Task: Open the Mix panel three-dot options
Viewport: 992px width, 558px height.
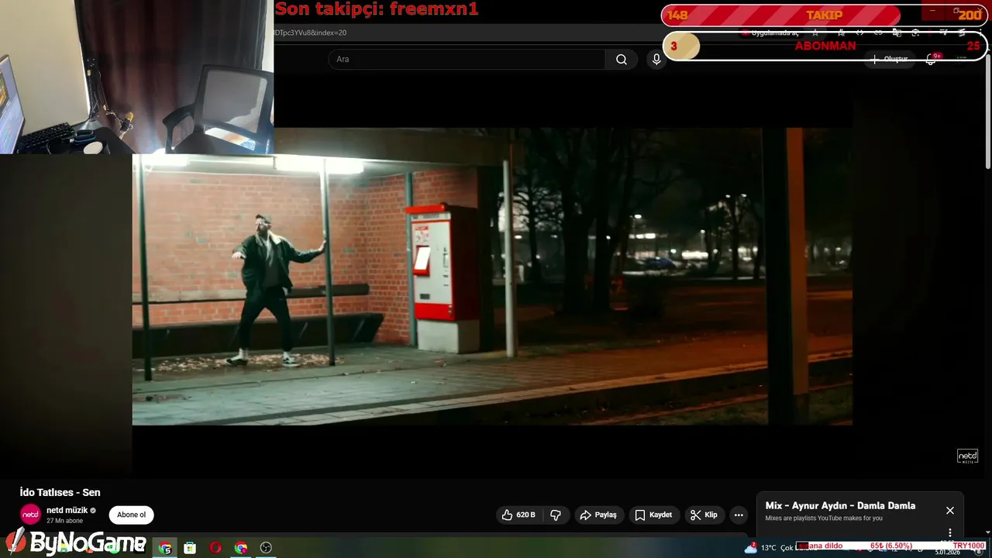Action: tap(950, 532)
